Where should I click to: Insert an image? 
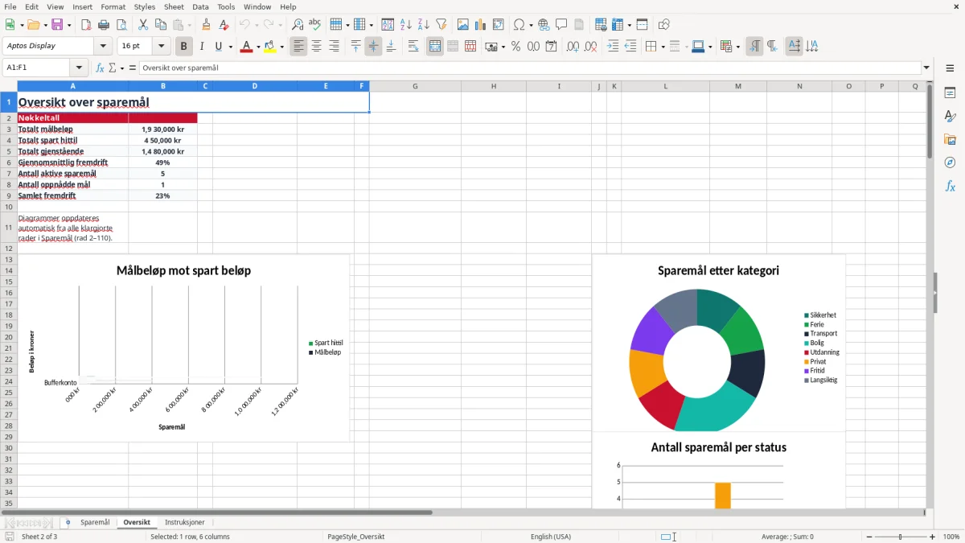click(x=463, y=25)
